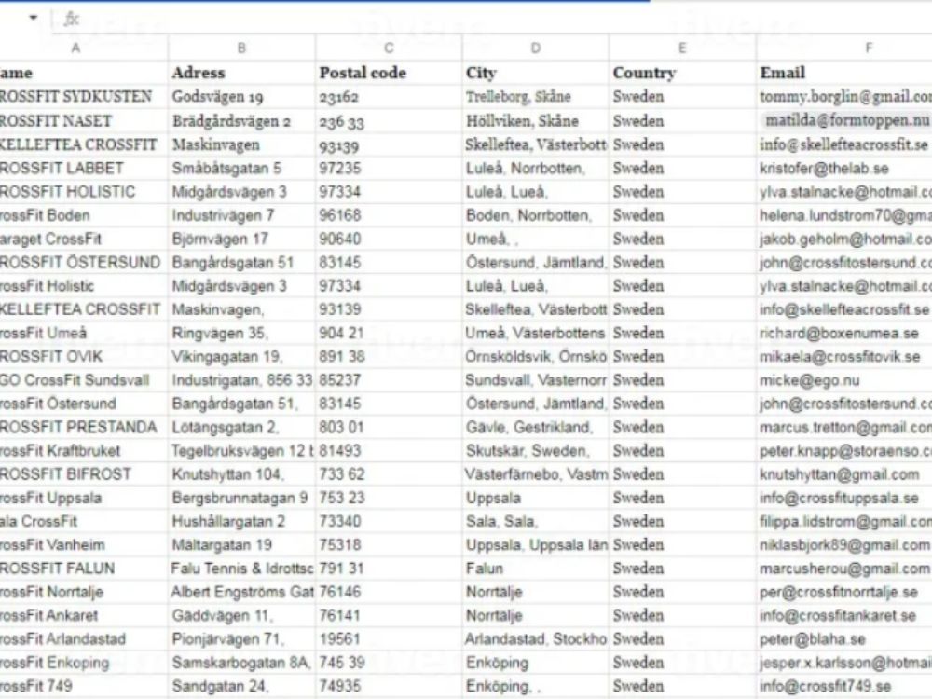Image resolution: width=932 pixels, height=699 pixels.
Task: Select city cell 'Uppsala, Uppsala län'
Action: click(536, 545)
